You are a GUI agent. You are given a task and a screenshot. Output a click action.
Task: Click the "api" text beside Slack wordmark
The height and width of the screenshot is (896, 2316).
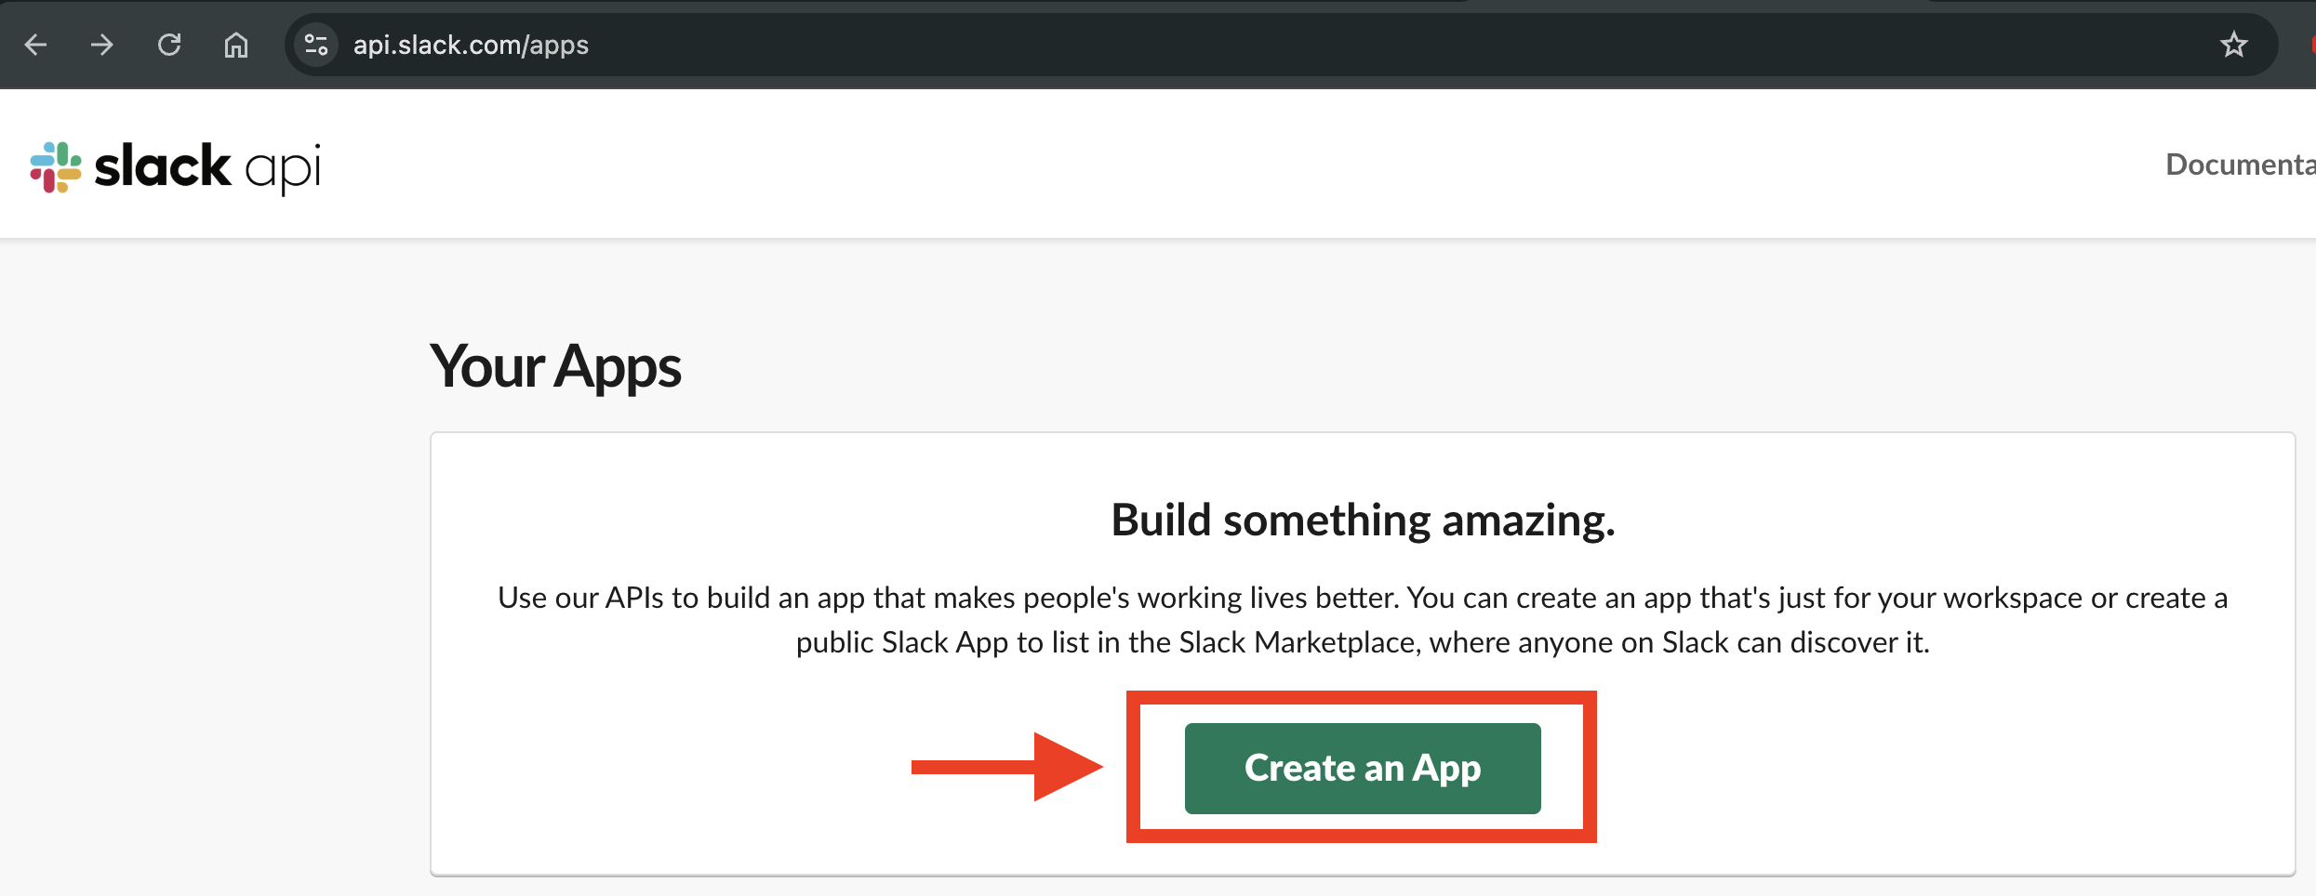pyautogui.click(x=283, y=169)
